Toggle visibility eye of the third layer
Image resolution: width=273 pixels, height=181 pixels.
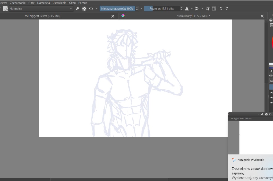point(271,103)
